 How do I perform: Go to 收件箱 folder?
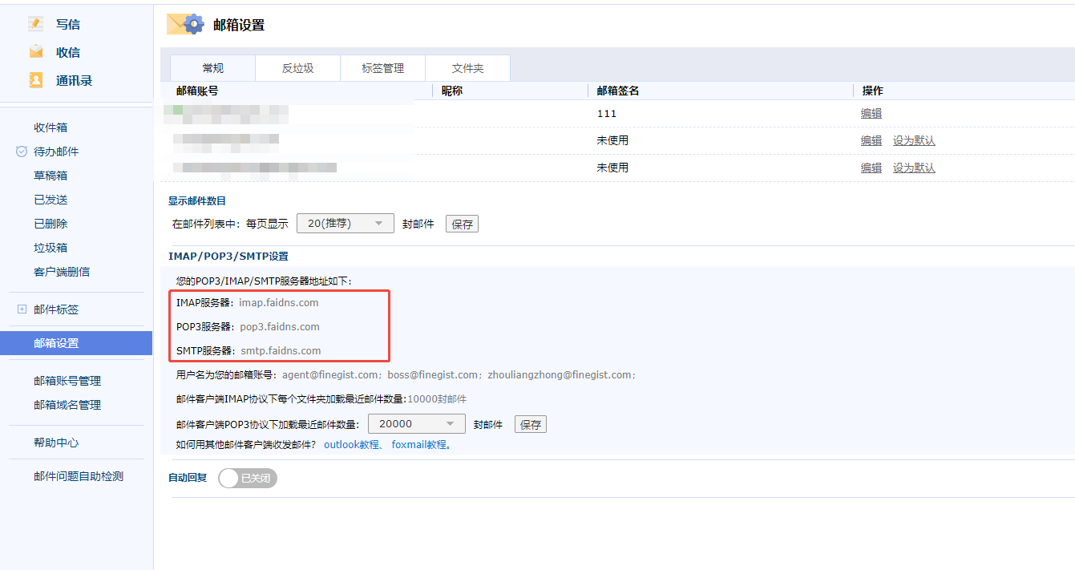[x=51, y=127]
